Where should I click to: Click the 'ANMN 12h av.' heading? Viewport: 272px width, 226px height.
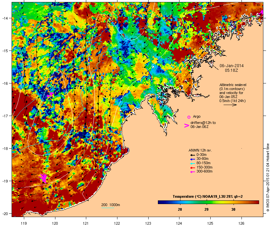tap(200, 150)
